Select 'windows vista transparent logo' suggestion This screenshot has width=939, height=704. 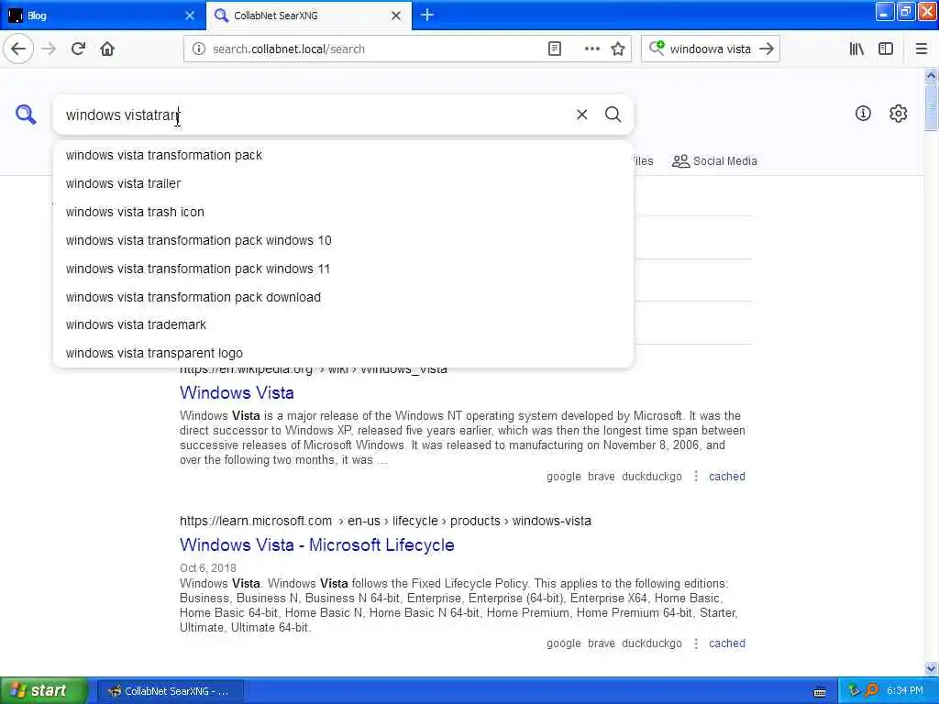click(343, 353)
